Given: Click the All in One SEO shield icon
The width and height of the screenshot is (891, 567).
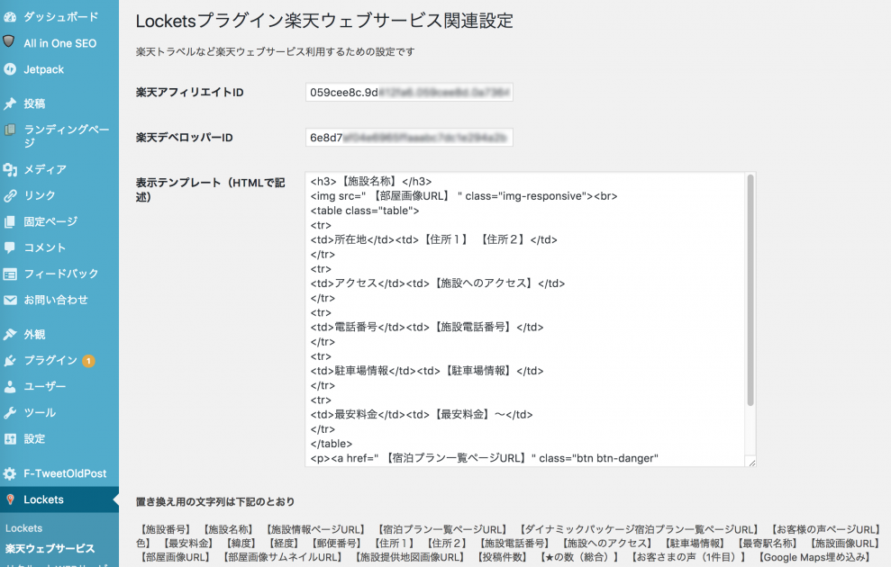Looking at the screenshot, I should (8, 40).
